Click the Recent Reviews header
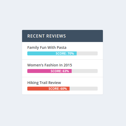Viewport: 126px width, 126px height. [x=62, y=36]
